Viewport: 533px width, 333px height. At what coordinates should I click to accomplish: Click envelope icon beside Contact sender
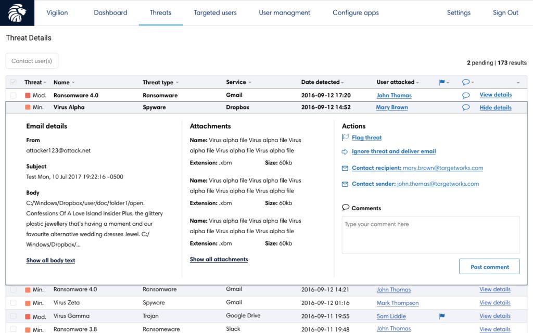pyautogui.click(x=345, y=184)
